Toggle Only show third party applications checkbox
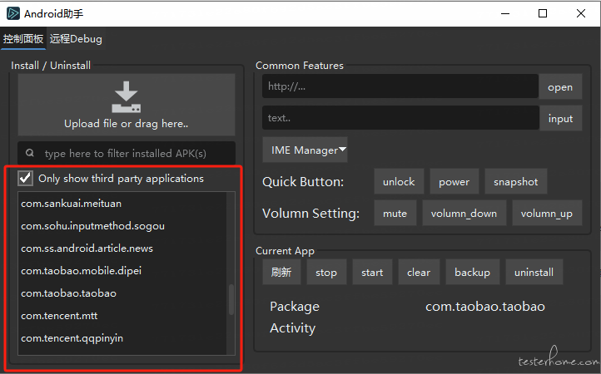The width and height of the screenshot is (601, 374). point(26,179)
